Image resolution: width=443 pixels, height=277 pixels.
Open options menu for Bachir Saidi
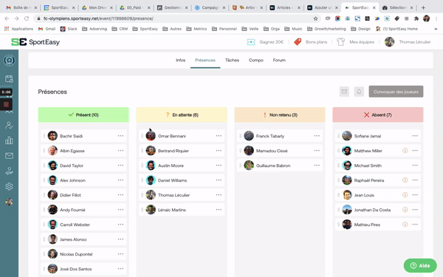120,136
